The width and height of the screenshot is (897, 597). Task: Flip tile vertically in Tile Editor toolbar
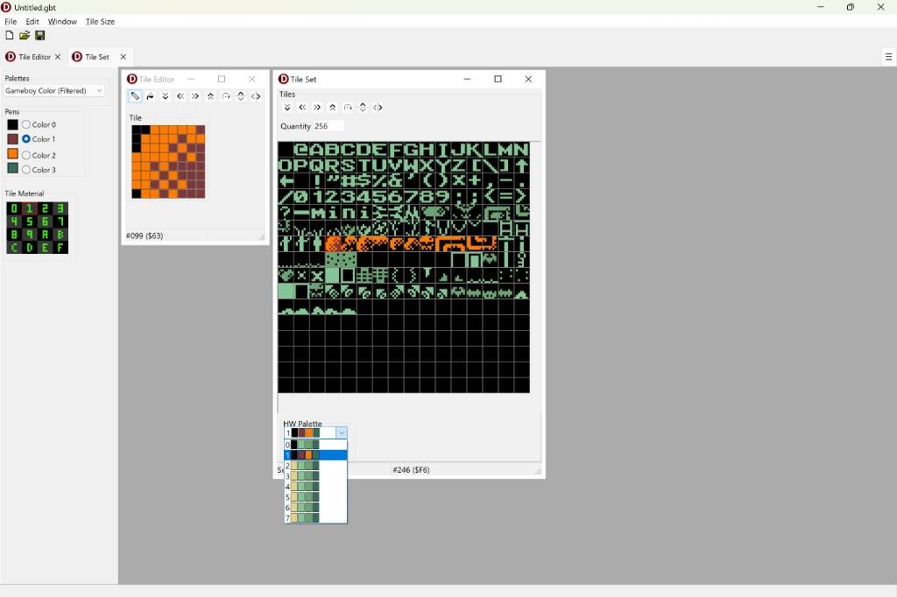click(241, 96)
